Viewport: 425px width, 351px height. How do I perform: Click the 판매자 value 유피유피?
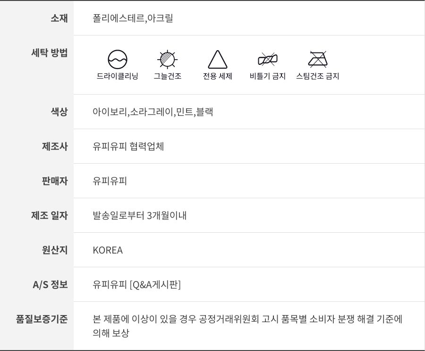point(110,181)
